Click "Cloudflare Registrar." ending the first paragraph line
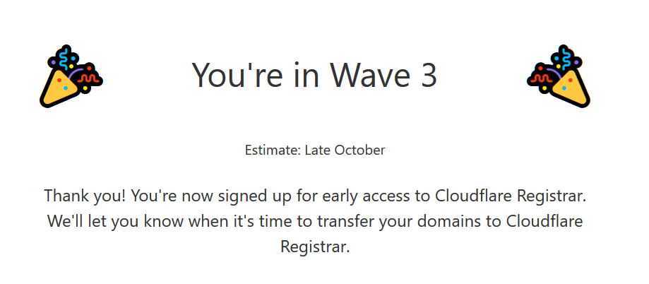Screen dimensions: 649x284 (x=511, y=196)
